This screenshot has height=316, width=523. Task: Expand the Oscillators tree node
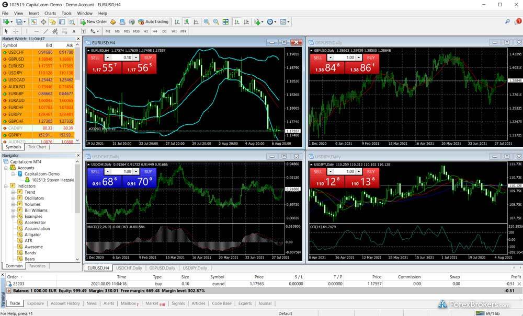coord(13,198)
